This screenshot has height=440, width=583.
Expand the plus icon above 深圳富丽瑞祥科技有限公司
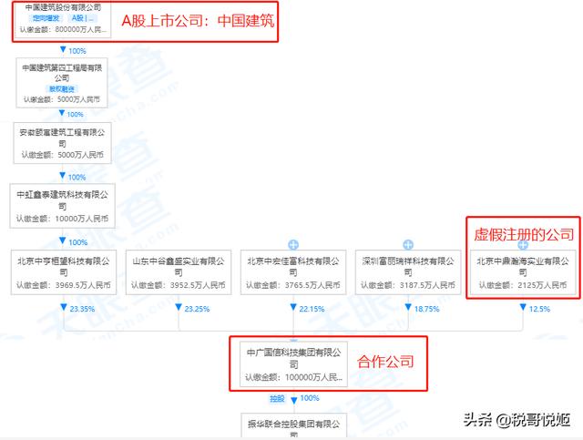point(408,244)
